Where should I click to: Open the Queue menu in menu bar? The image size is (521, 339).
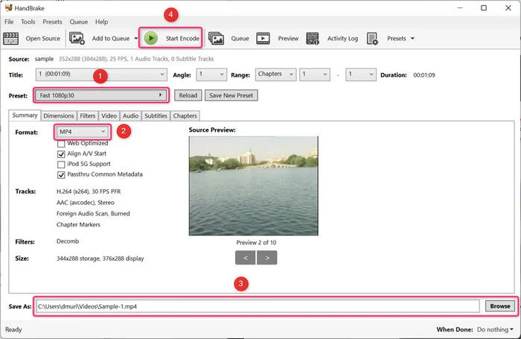[x=79, y=22]
